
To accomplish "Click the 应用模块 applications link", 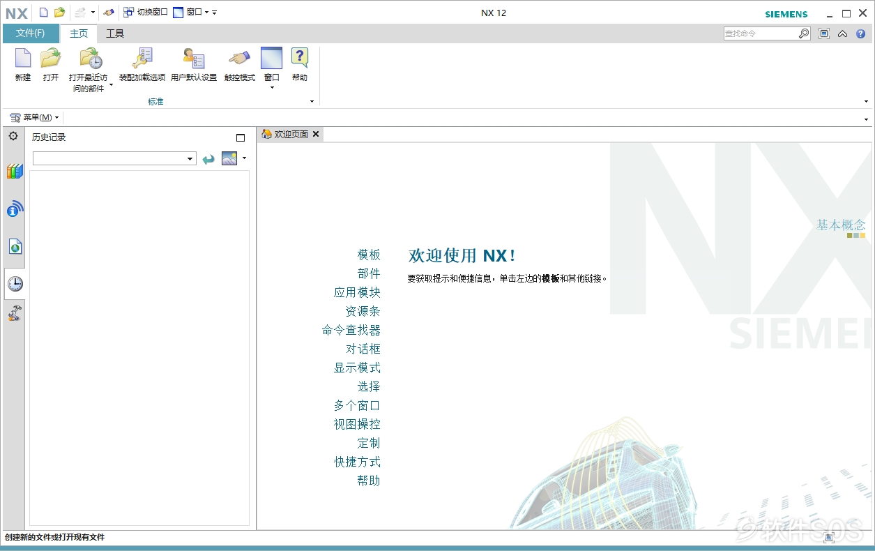I will (357, 292).
